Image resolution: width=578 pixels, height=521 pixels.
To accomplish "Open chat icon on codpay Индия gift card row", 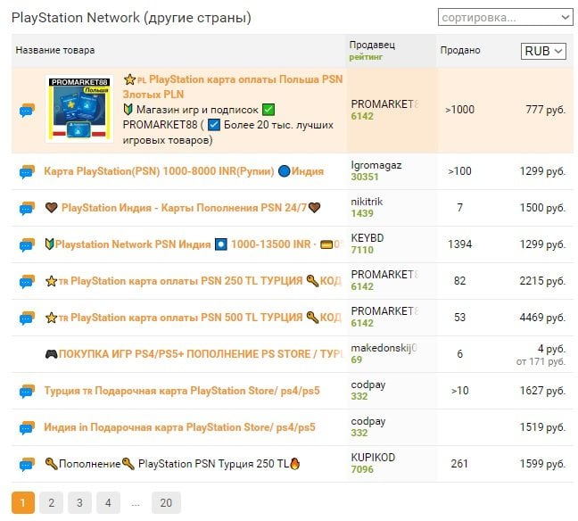I will [27, 427].
